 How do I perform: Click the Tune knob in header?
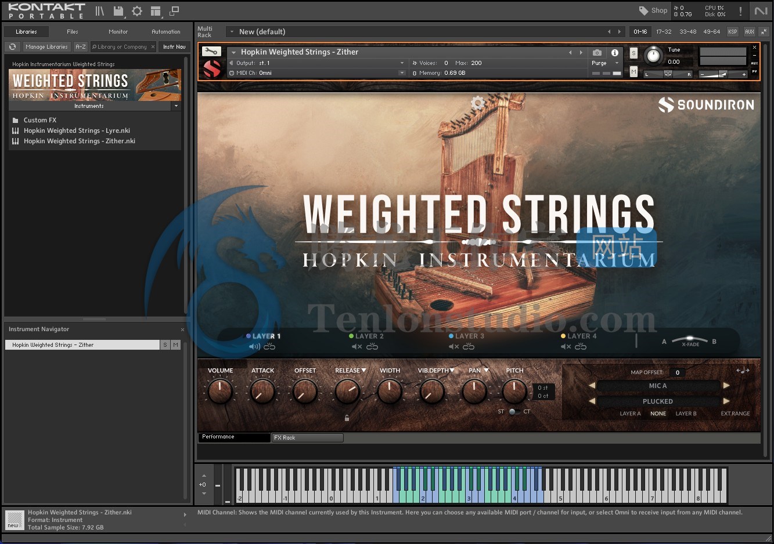[x=653, y=56]
